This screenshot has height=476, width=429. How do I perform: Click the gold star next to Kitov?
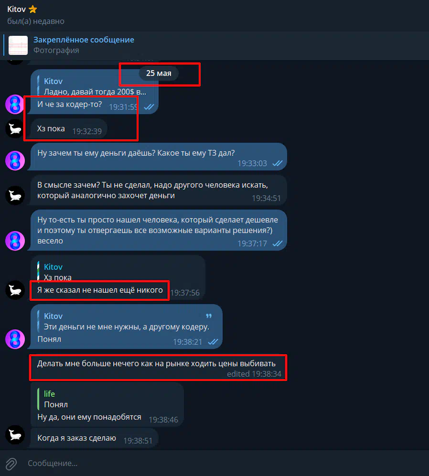[33, 10]
